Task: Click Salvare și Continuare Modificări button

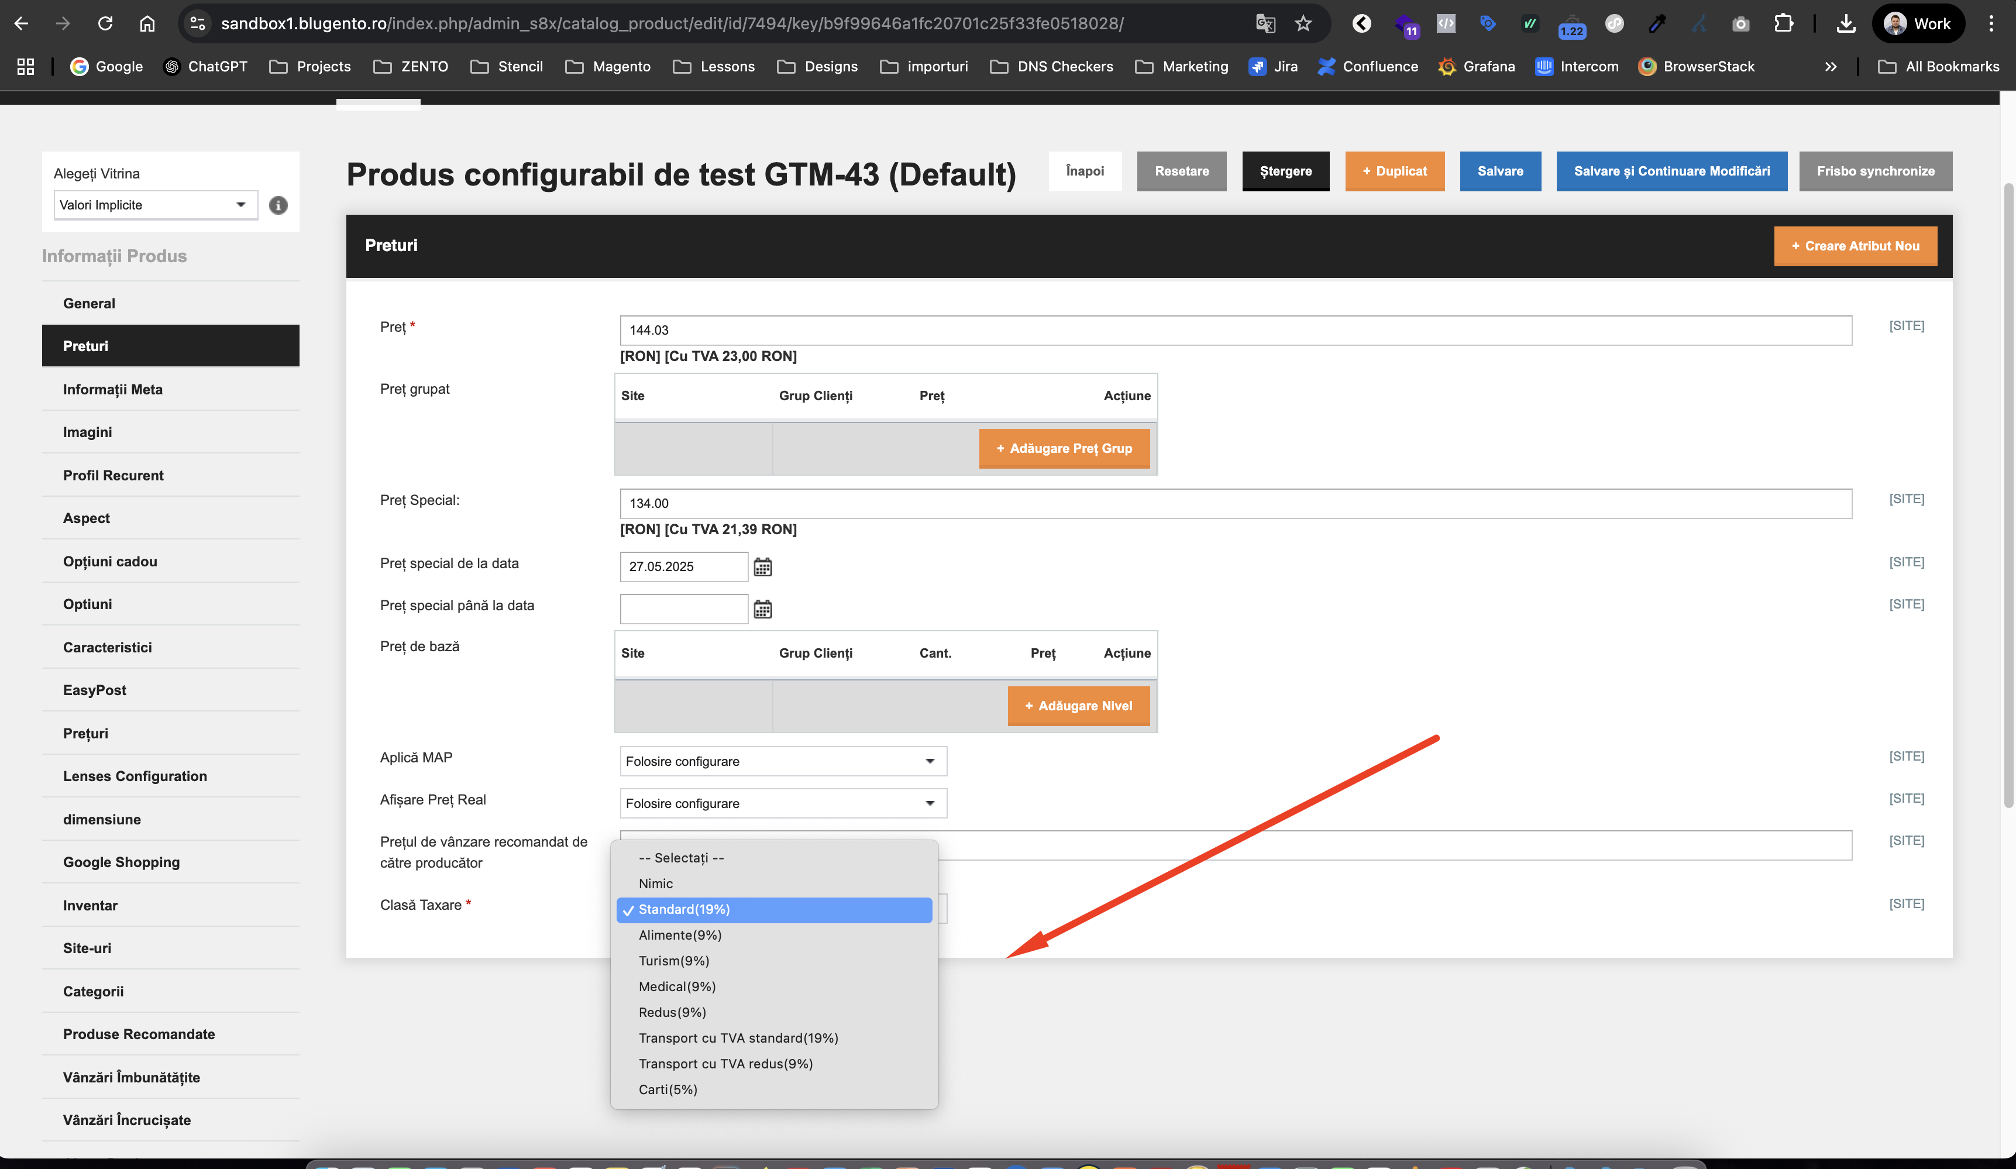Action: pos(1671,171)
